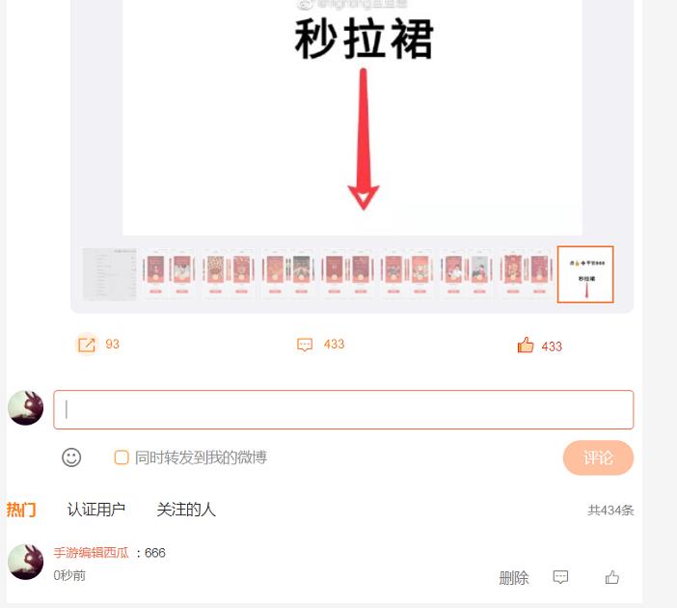Enable 同时转发到我的微博 checkbox
Image resolution: width=677 pixels, height=608 pixels.
coord(122,457)
